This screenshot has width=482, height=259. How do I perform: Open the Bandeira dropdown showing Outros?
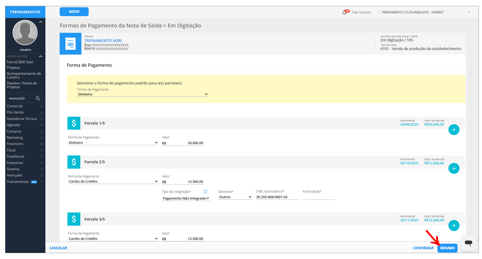[235, 197]
